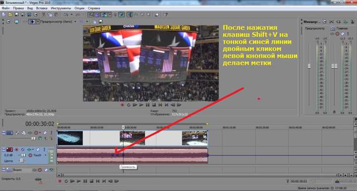Open the Правка menu
This screenshot has height=191, width=357.
pyautogui.click(x=18, y=8)
